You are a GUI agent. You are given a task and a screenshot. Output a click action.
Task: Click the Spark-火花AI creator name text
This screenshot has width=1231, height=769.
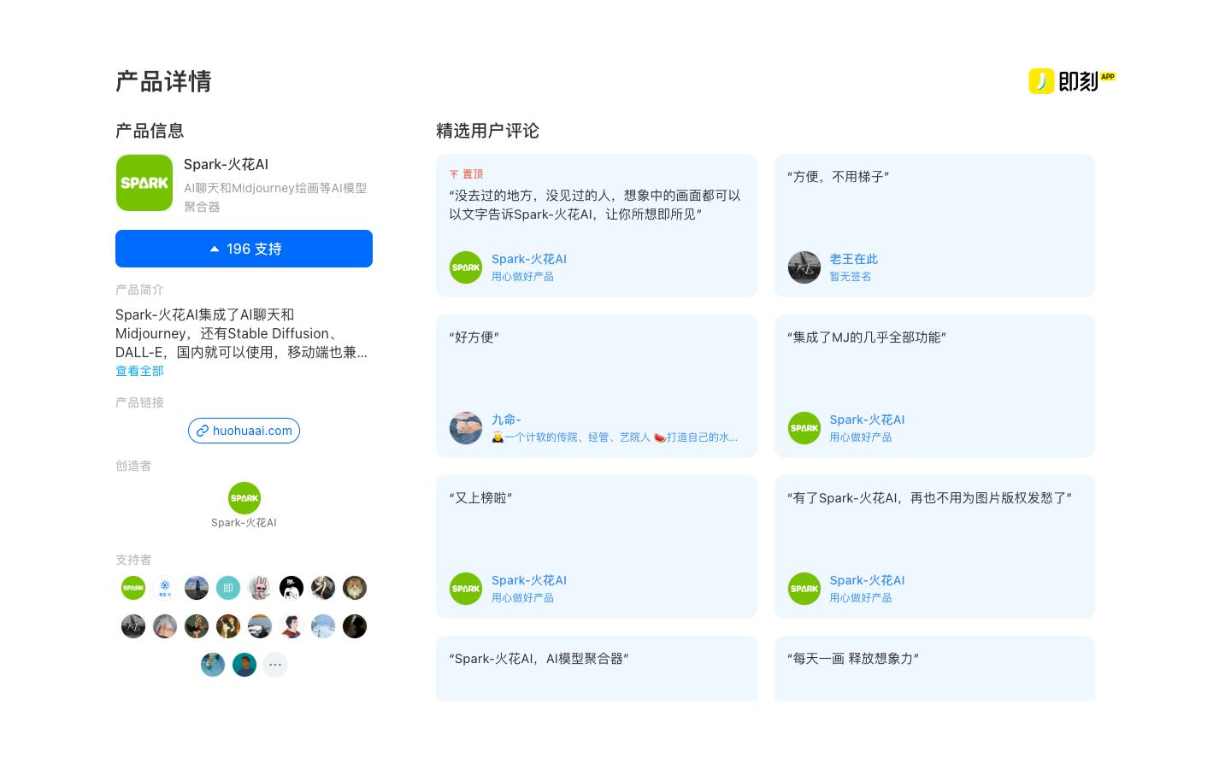point(244,522)
